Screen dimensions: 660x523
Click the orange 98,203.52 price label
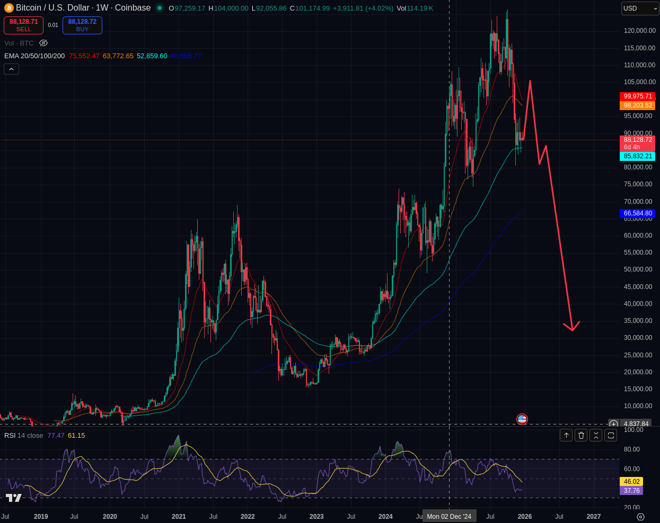tap(637, 105)
